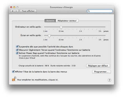Toggle 'Obscurcir légèrement l'écran' checkbox
This screenshot has width=123, height=97.
coord(17,50)
